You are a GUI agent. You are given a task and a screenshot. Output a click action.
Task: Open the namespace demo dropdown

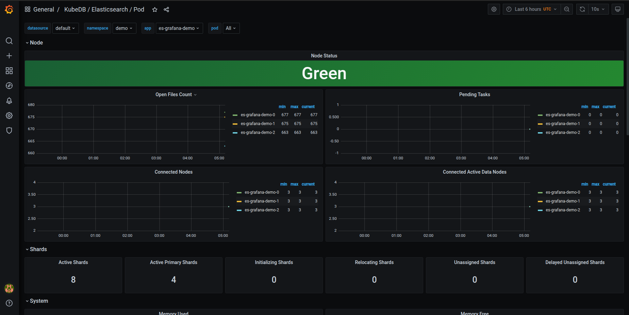tap(124, 28)
